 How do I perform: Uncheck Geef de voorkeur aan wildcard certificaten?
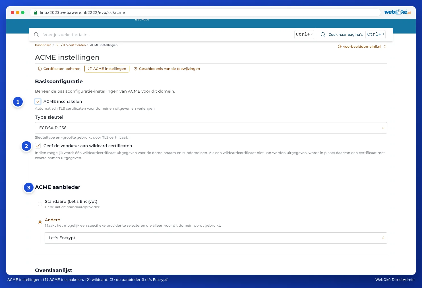click(x=38, y=146)
